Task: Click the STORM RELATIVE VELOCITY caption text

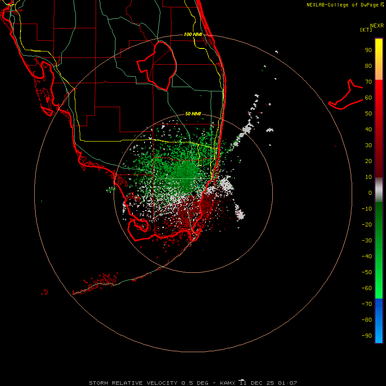Action: coord(133,383)
